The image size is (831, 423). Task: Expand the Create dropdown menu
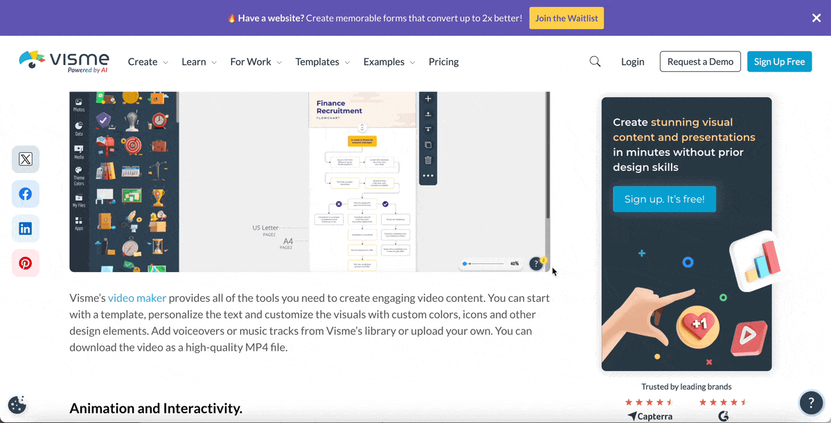148,62
